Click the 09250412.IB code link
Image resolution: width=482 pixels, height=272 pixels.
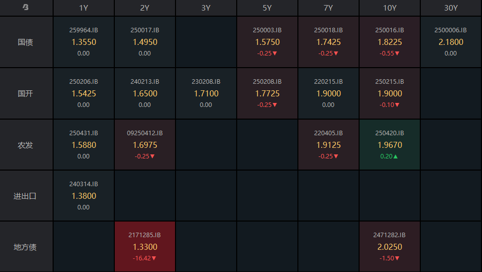click(145, 133)
